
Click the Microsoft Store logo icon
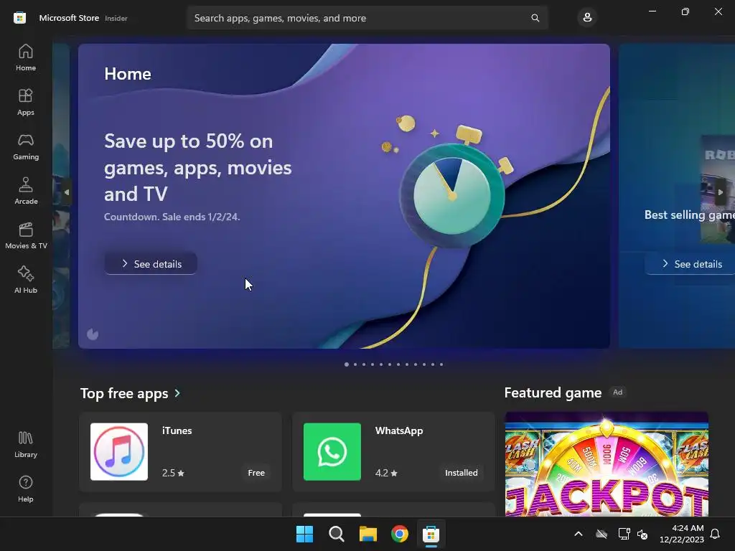[x=19, y=18]
